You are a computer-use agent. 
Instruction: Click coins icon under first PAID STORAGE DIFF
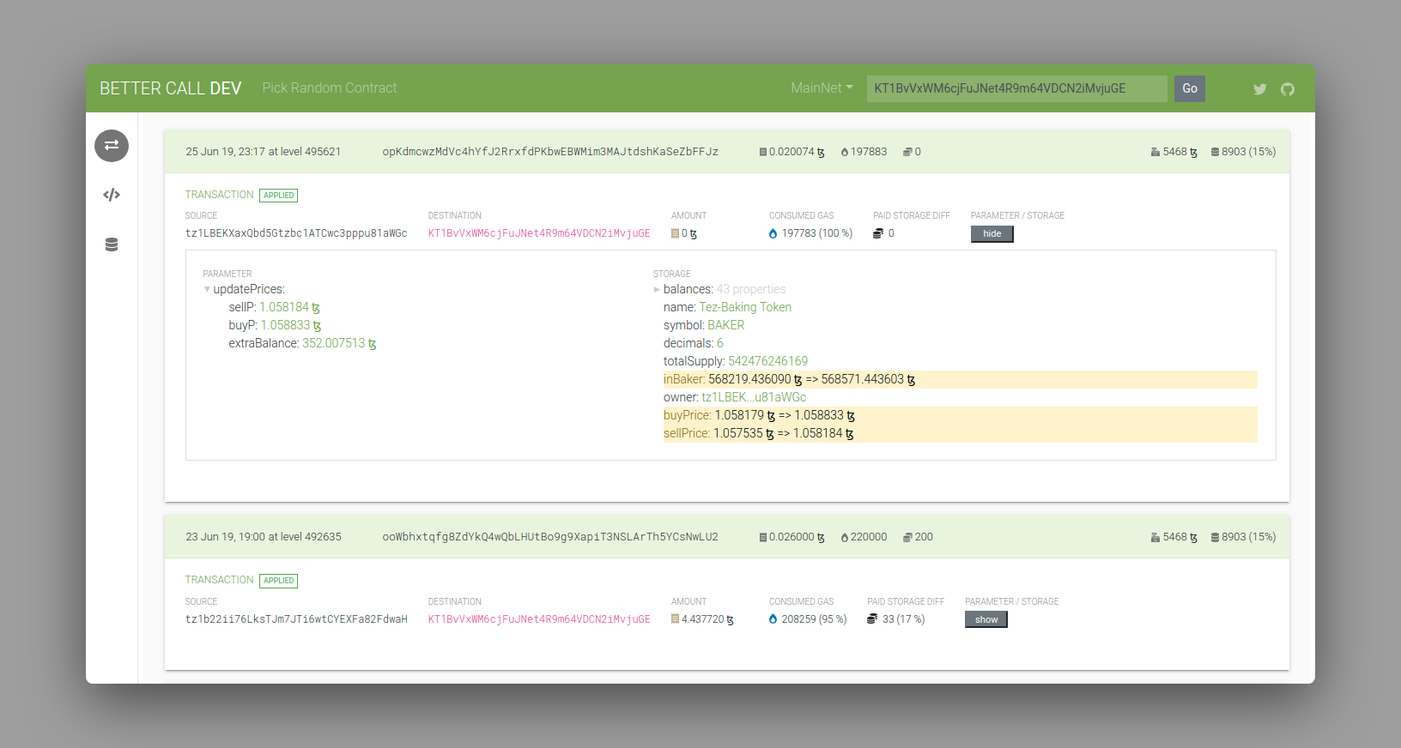pos(878,233)
